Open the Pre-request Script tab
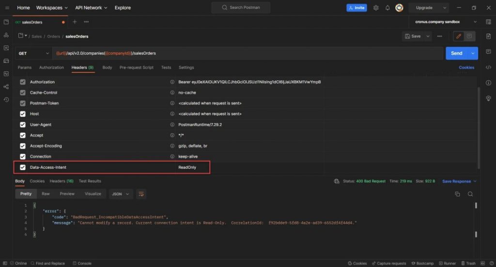496x267 pixels. (136, 67)
